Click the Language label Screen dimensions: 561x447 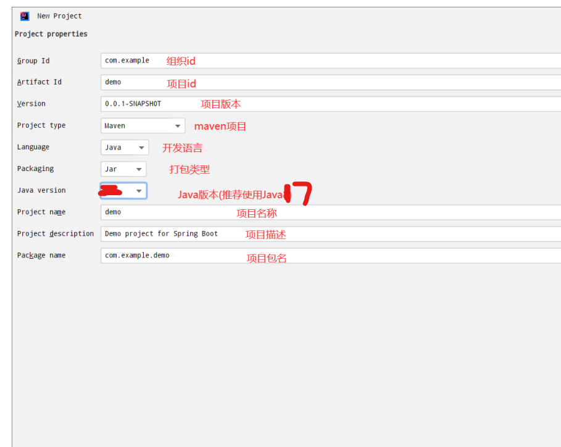(x=33, y=147)
